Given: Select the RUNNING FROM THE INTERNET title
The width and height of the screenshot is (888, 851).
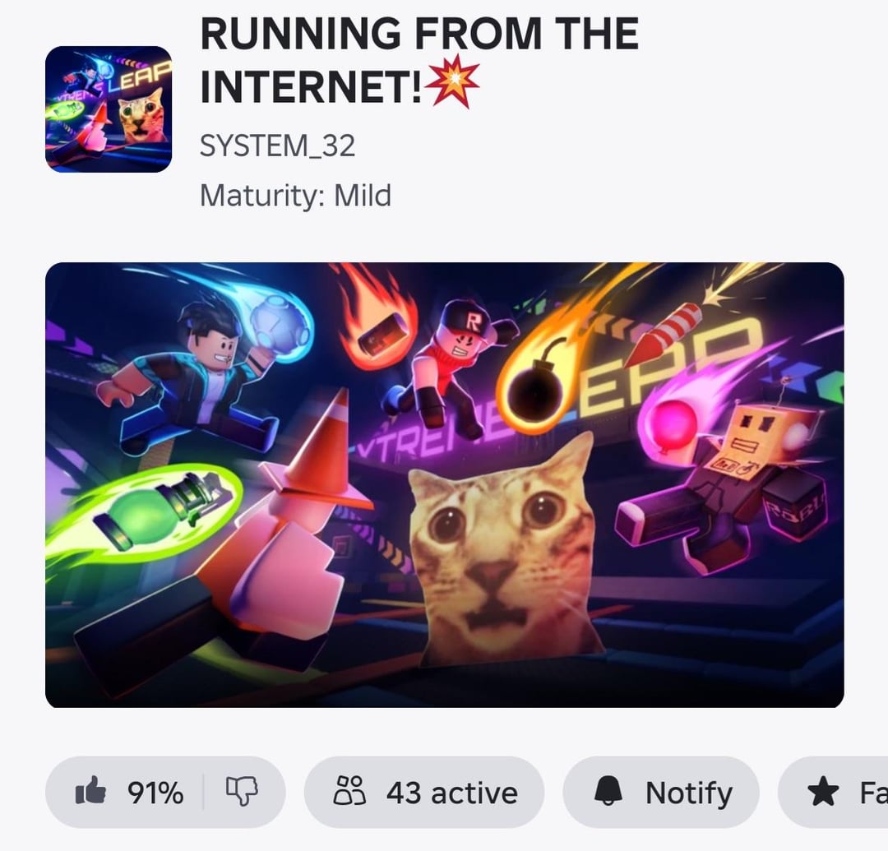Looking at the screenshot, I should coord(419,60).
